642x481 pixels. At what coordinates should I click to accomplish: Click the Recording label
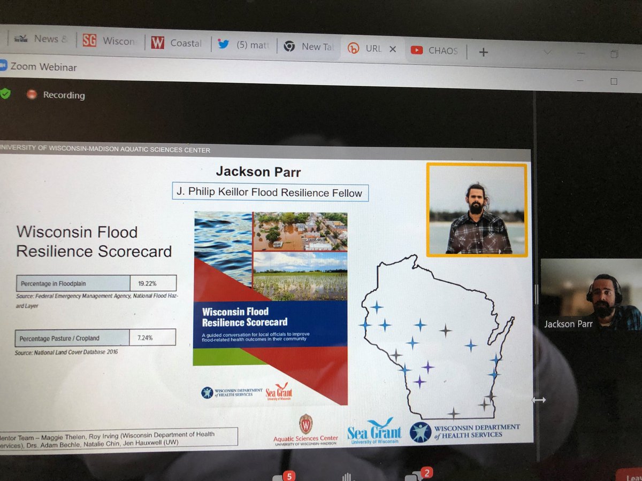[x=64, y=95]
